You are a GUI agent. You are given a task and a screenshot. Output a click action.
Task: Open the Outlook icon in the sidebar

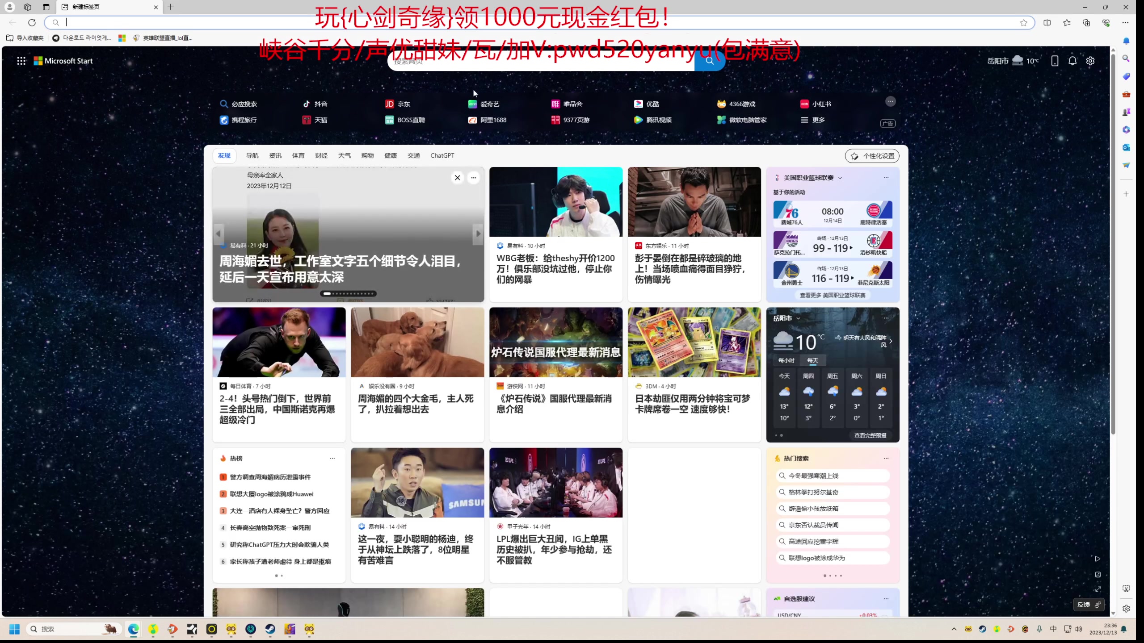click(1126, 147)
